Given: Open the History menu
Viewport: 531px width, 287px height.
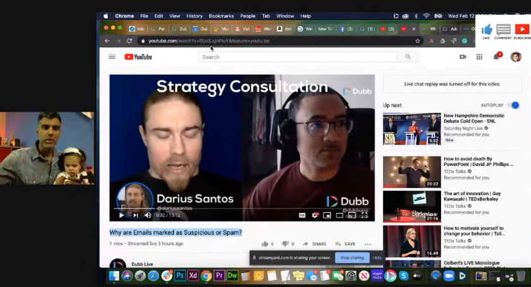Looking at the screenshot, I should tap(194, 16).
